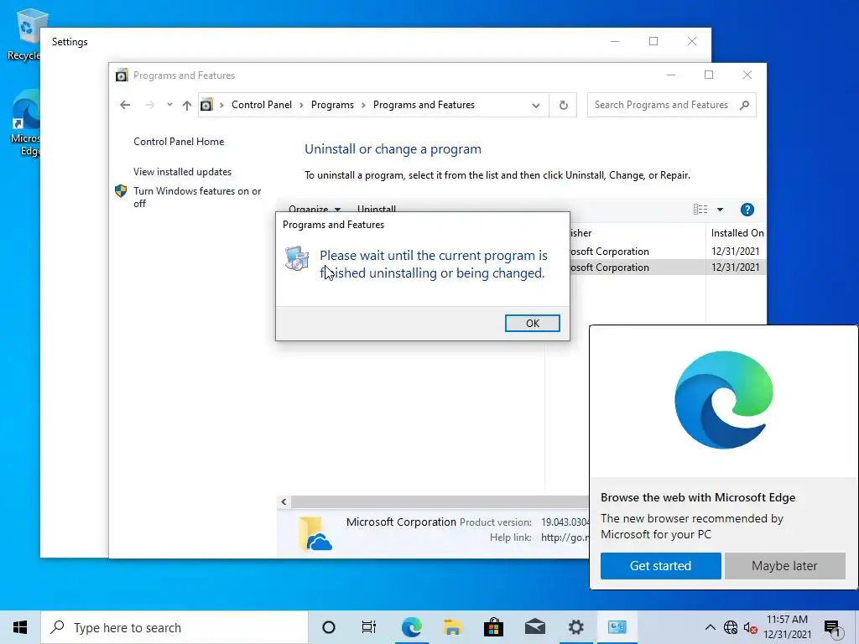Viewport: 859px width, 644px height.
Task: Open the Mail app from the taskbar
Action: click(x=534, y=627)
